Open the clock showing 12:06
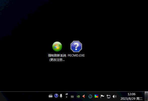Screen dimensions: 148x101 131,94
